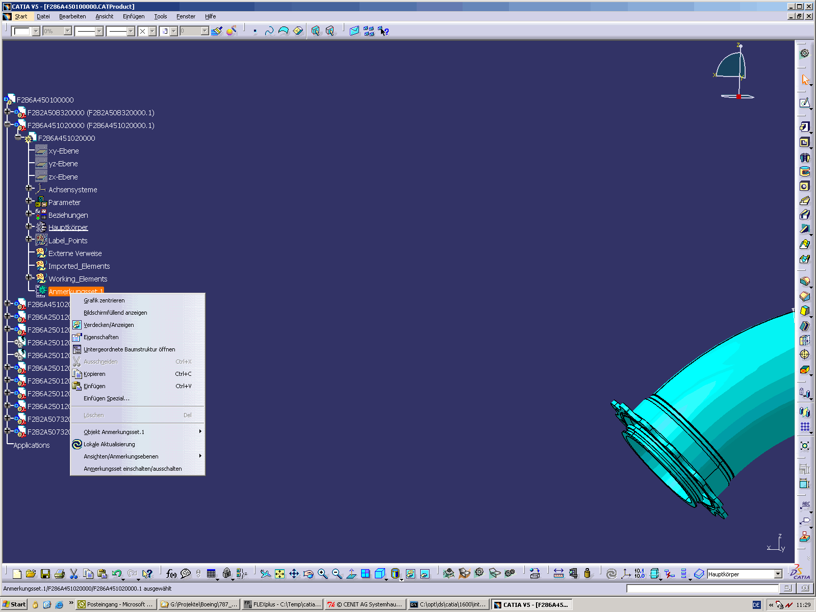Open the color fill dropdown in graphic properties
Screen dimensions: 816x612
tap(36, 31)
